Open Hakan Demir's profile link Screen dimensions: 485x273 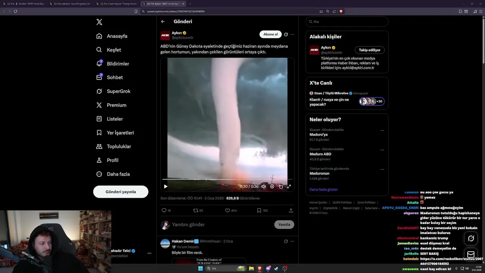183,241
